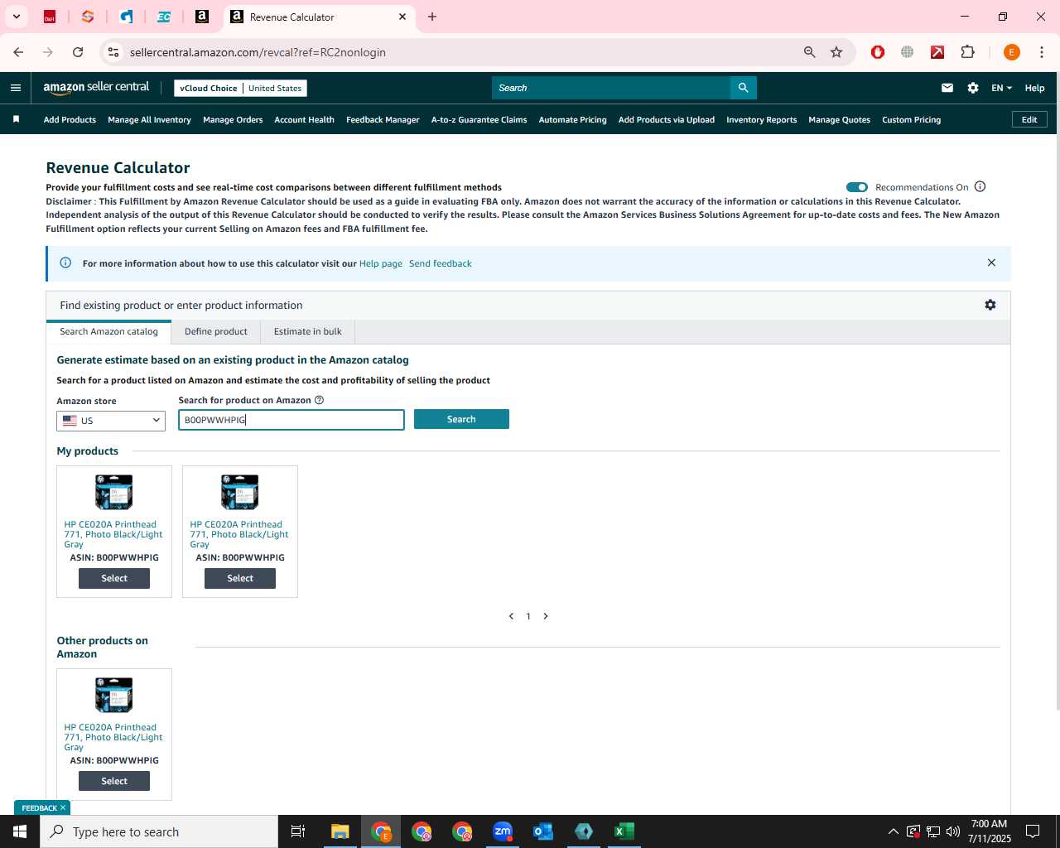Close the Feedback badge
The image size is (1060, 848).
tap(63, 807)
